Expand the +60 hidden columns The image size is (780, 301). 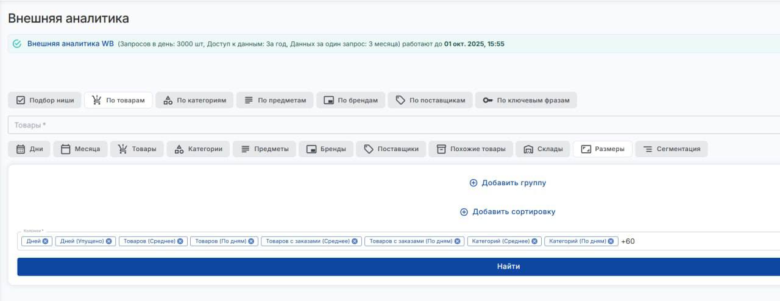coord(628,241)
